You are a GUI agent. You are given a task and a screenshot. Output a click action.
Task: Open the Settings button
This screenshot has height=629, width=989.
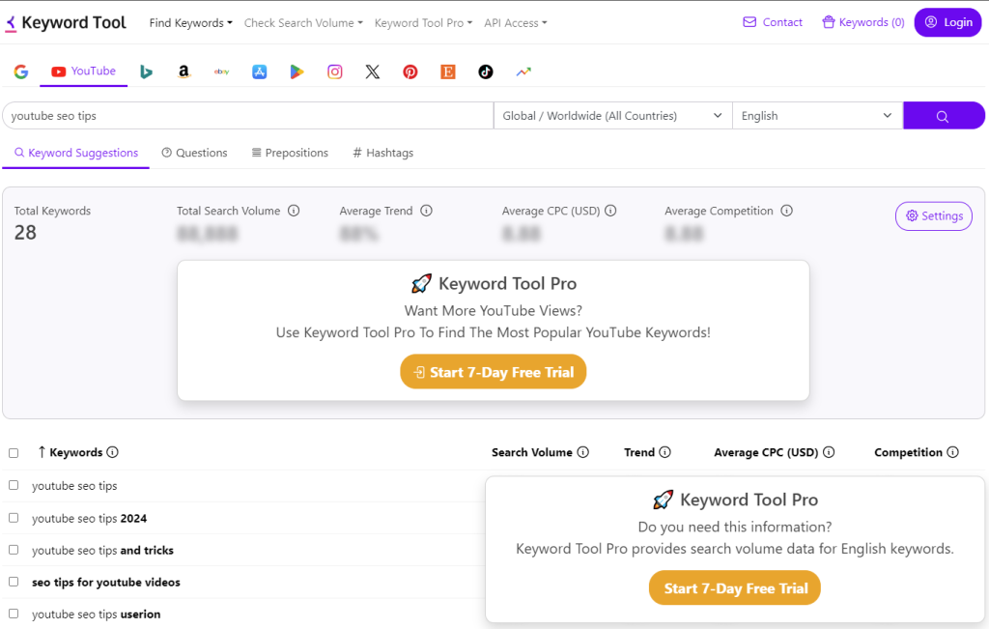pyautogui.click(x=934, y=215)
